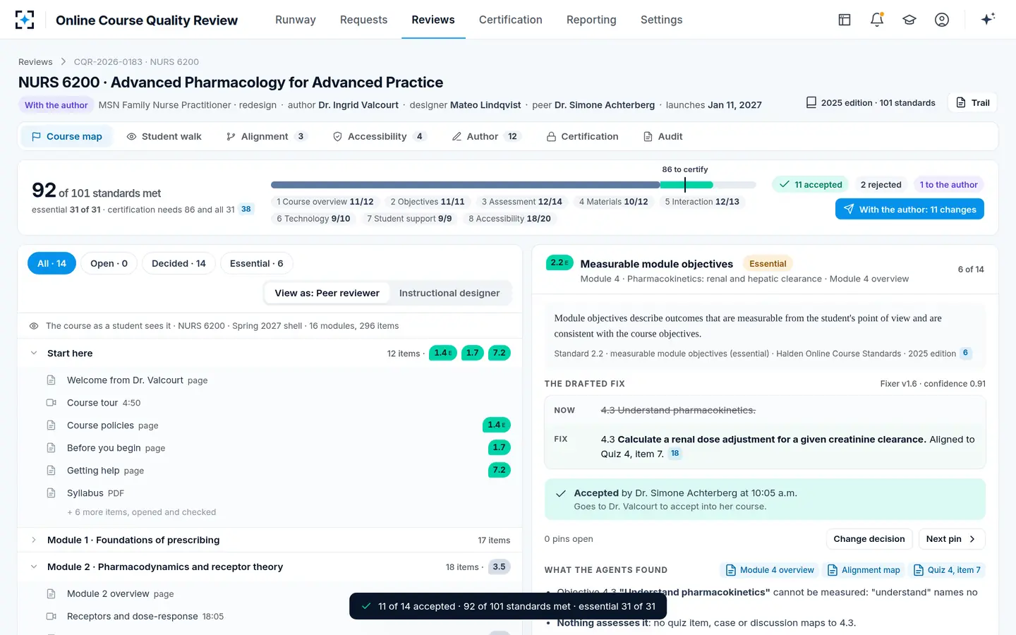This screenshot has width=1016, height=635.
Task: Click the 7.2 badge on Getting help row
Action: [x=500, y=470]
